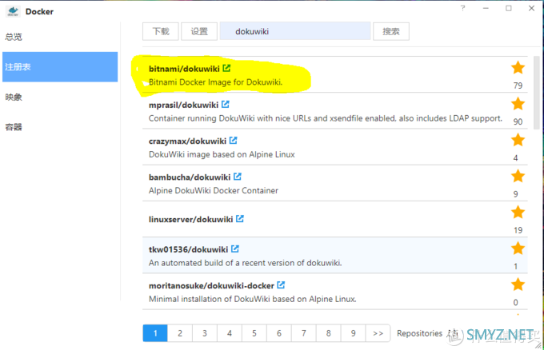Image resolution: width=544 pixels, height=350 pixels.
Task: Select the 注册表 registry section
Action: pyautogui.click(x=60, y=67)
